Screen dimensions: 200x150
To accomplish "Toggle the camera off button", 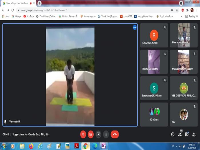I will click(x=91, y=135).
